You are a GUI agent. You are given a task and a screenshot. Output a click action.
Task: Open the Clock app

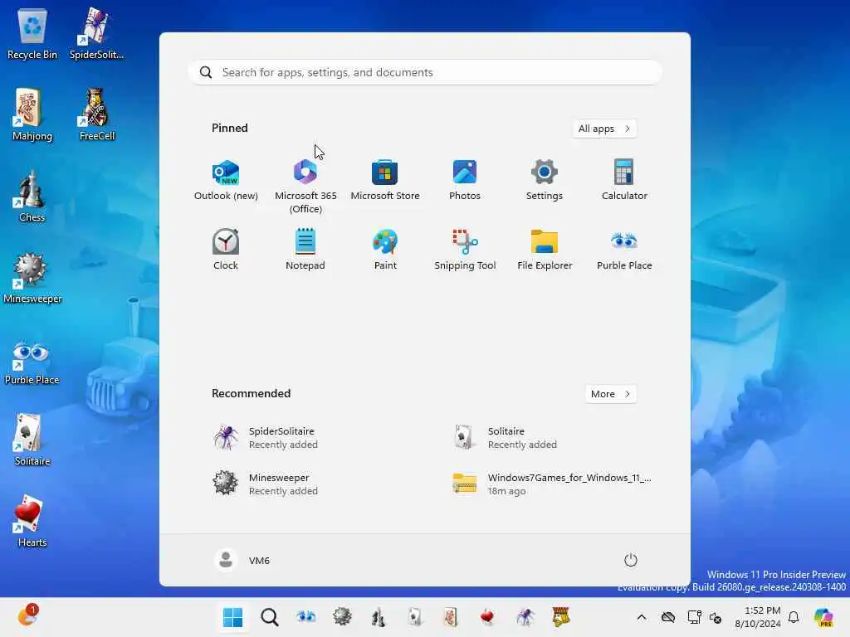pos(226,250)
